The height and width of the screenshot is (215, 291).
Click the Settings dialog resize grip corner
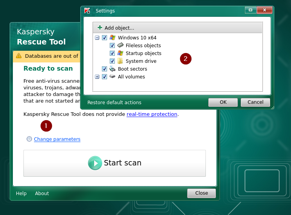(272, 108)
